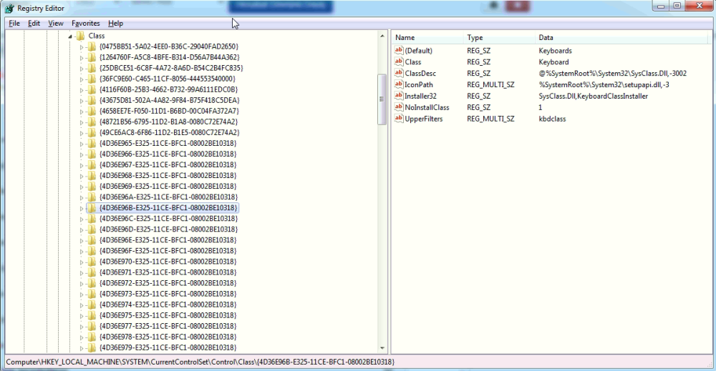Sort values by Data column header
The width and height of the screenshot is (716, 371).
[x=623, y=38]
